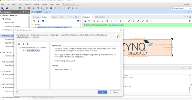Click the green Run play toolbar icon

[42, 8]
